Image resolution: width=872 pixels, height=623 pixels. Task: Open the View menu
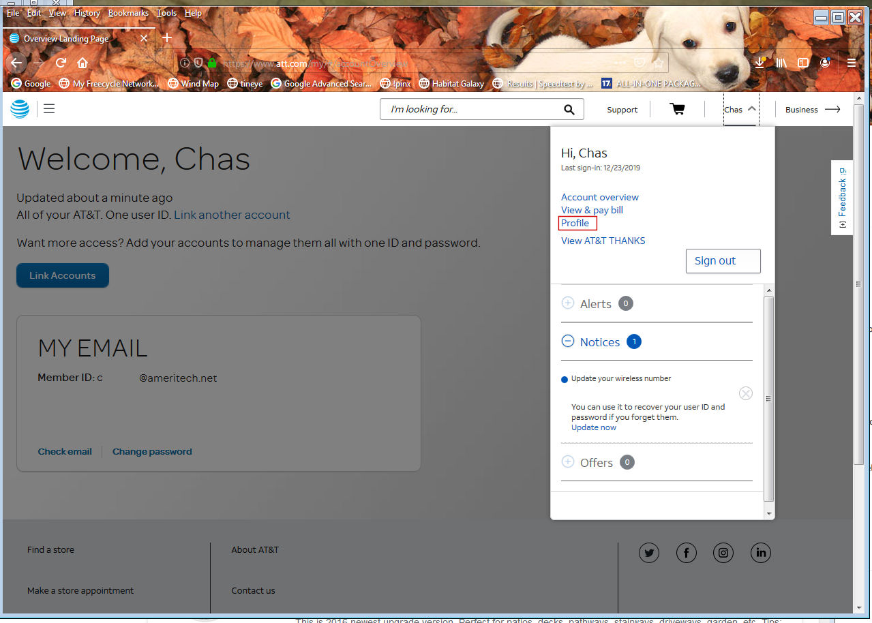(x=58, y=13)
